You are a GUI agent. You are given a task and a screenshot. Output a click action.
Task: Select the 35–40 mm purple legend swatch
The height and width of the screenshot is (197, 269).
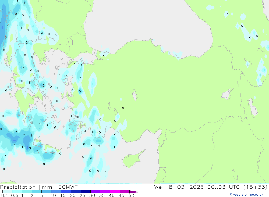tap(105, 192)
